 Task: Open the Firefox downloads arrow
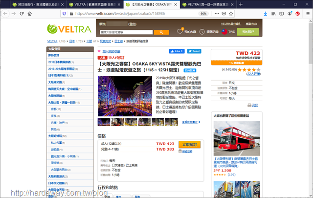coord(265,14)
